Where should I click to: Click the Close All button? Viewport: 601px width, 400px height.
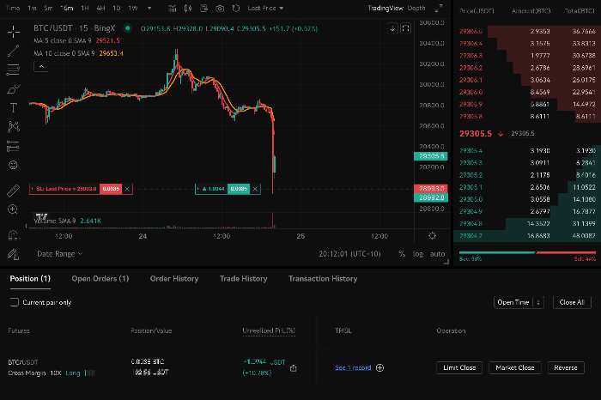(572, 302)
